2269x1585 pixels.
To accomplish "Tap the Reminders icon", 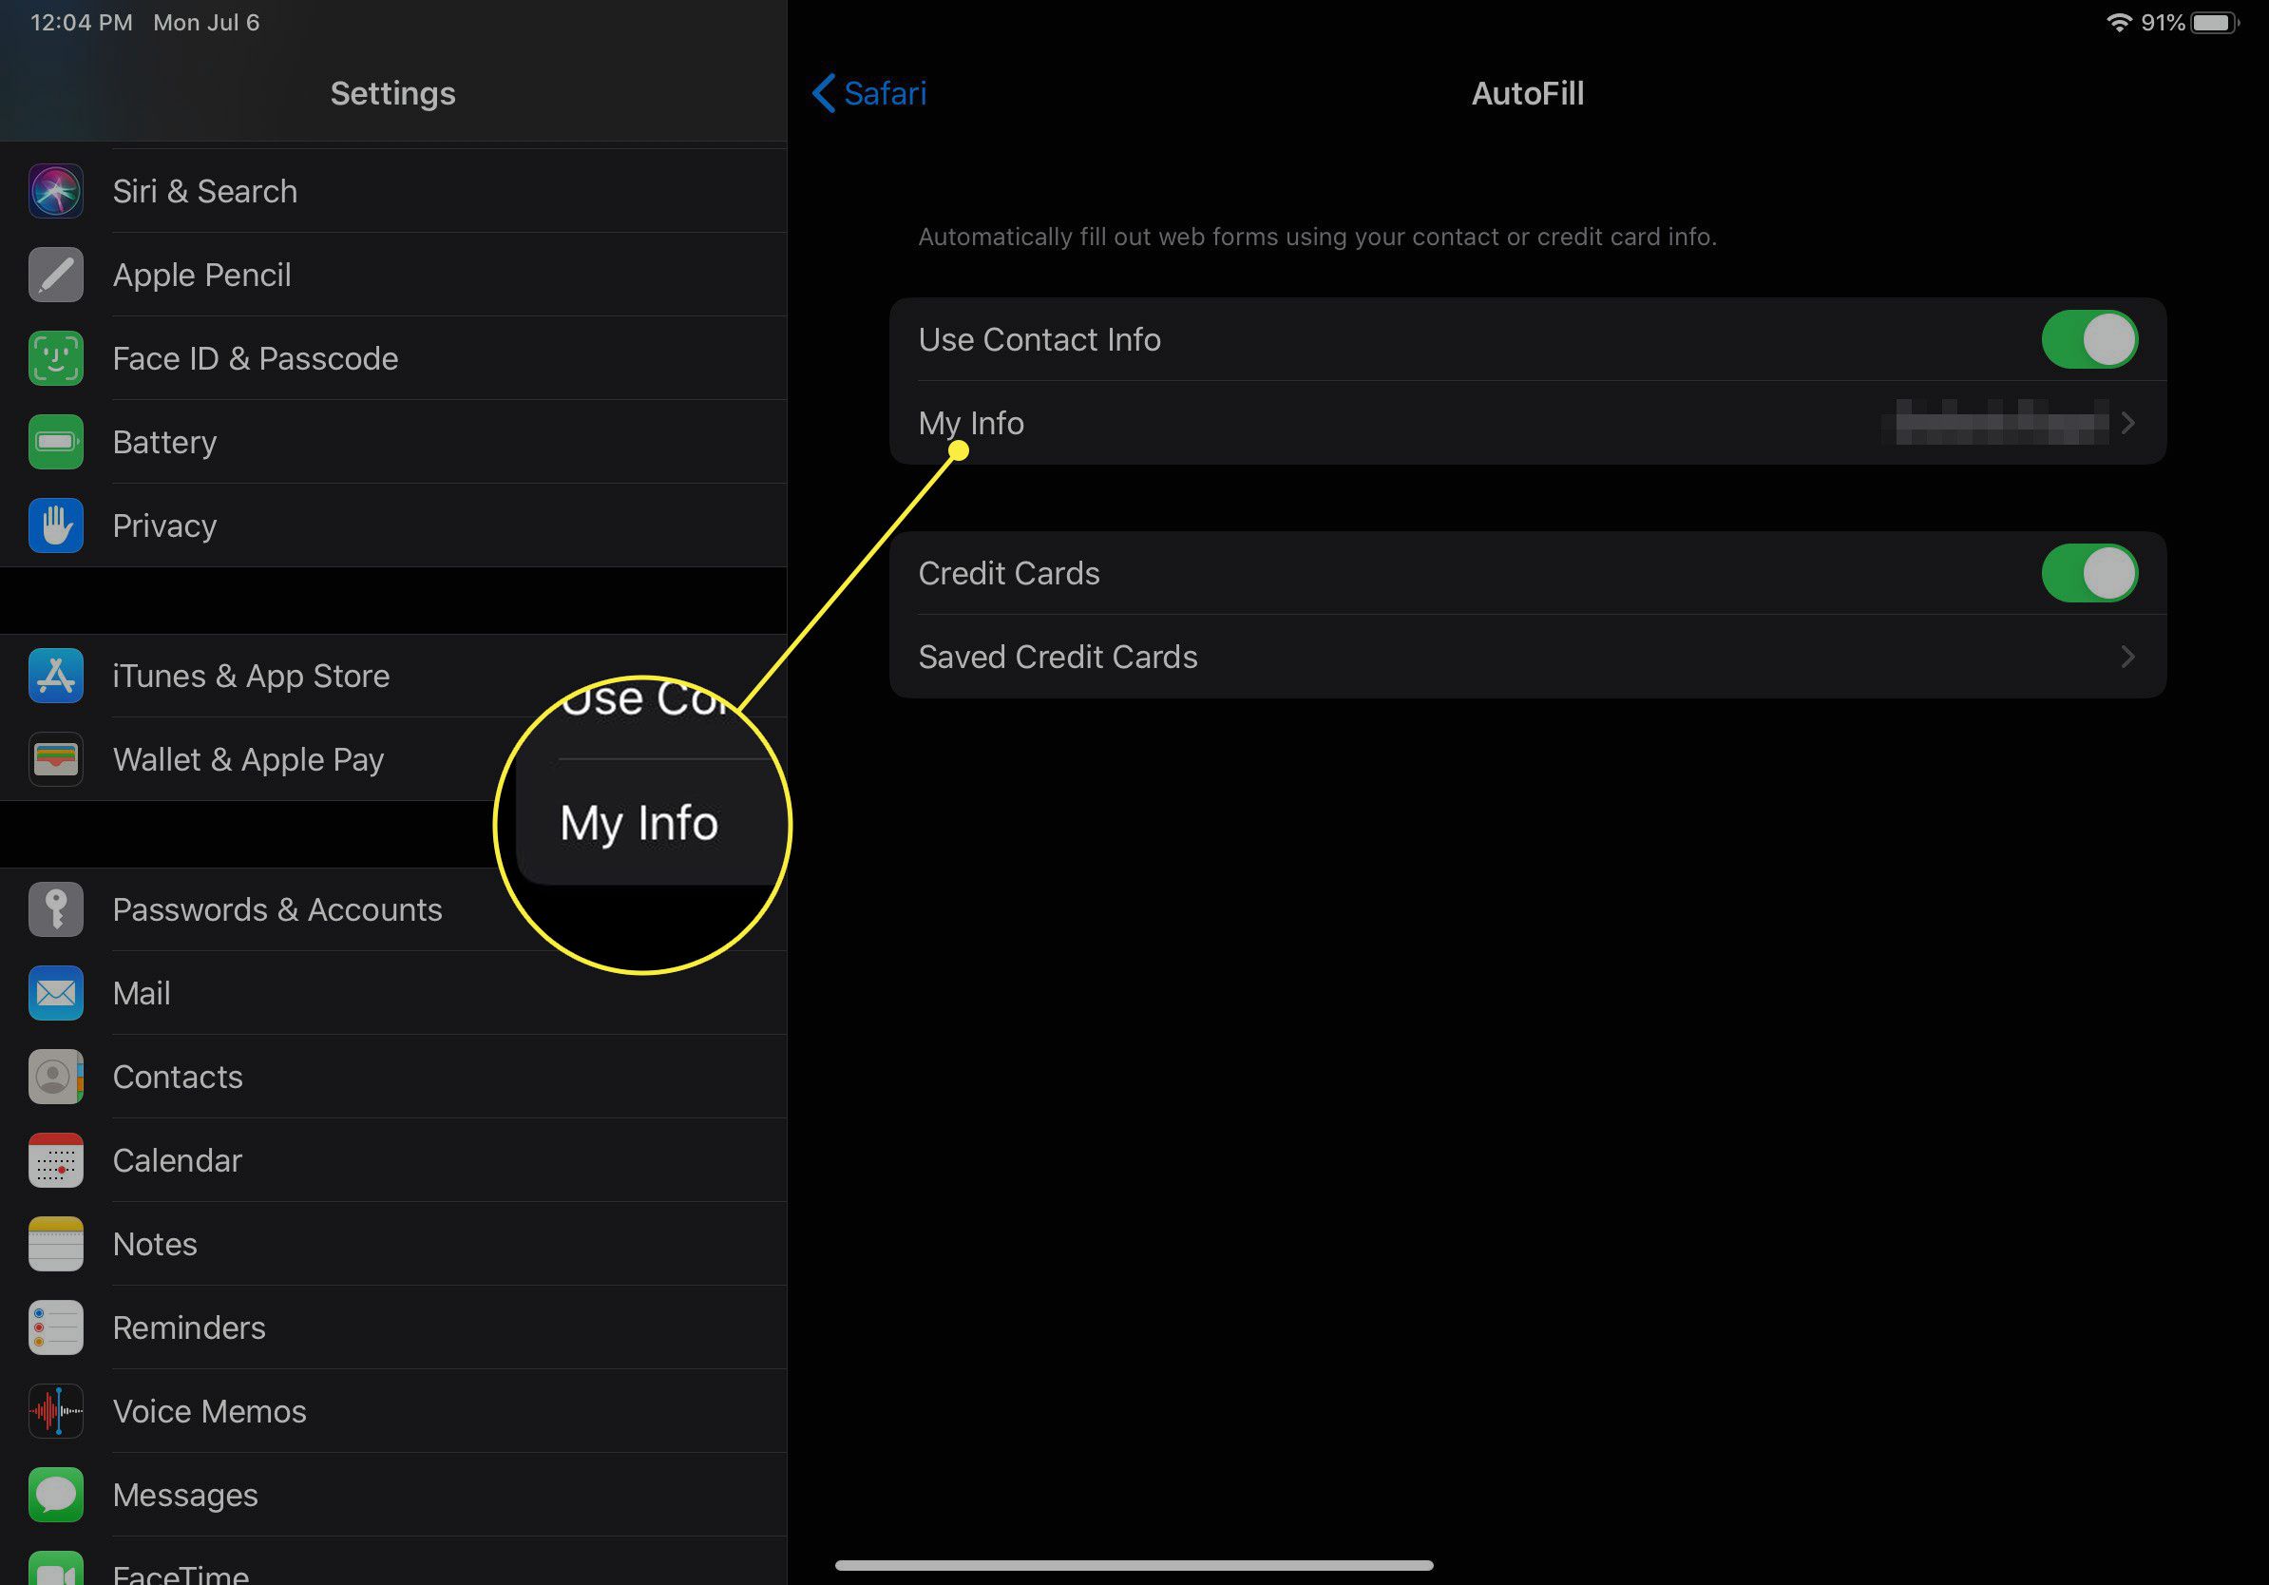I will (55, 1327).
